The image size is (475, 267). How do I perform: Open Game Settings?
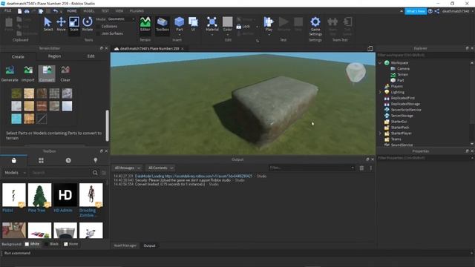point(315,26)
